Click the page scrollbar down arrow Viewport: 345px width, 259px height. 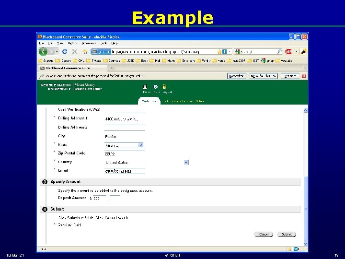[306, 243]
